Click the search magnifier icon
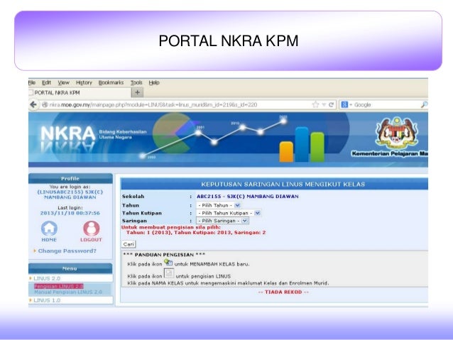The image size is (453, 340). point(424,104)
